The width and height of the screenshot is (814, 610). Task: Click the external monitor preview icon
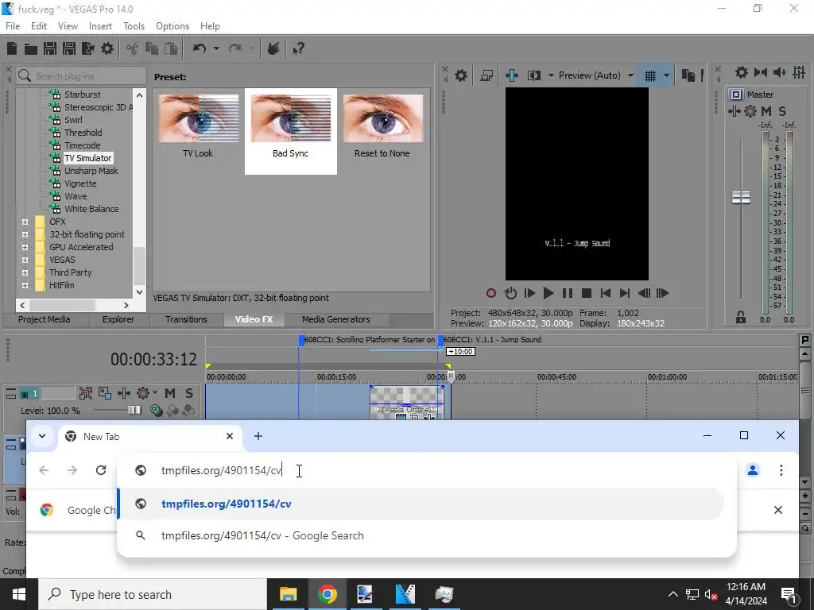point(486,75)
